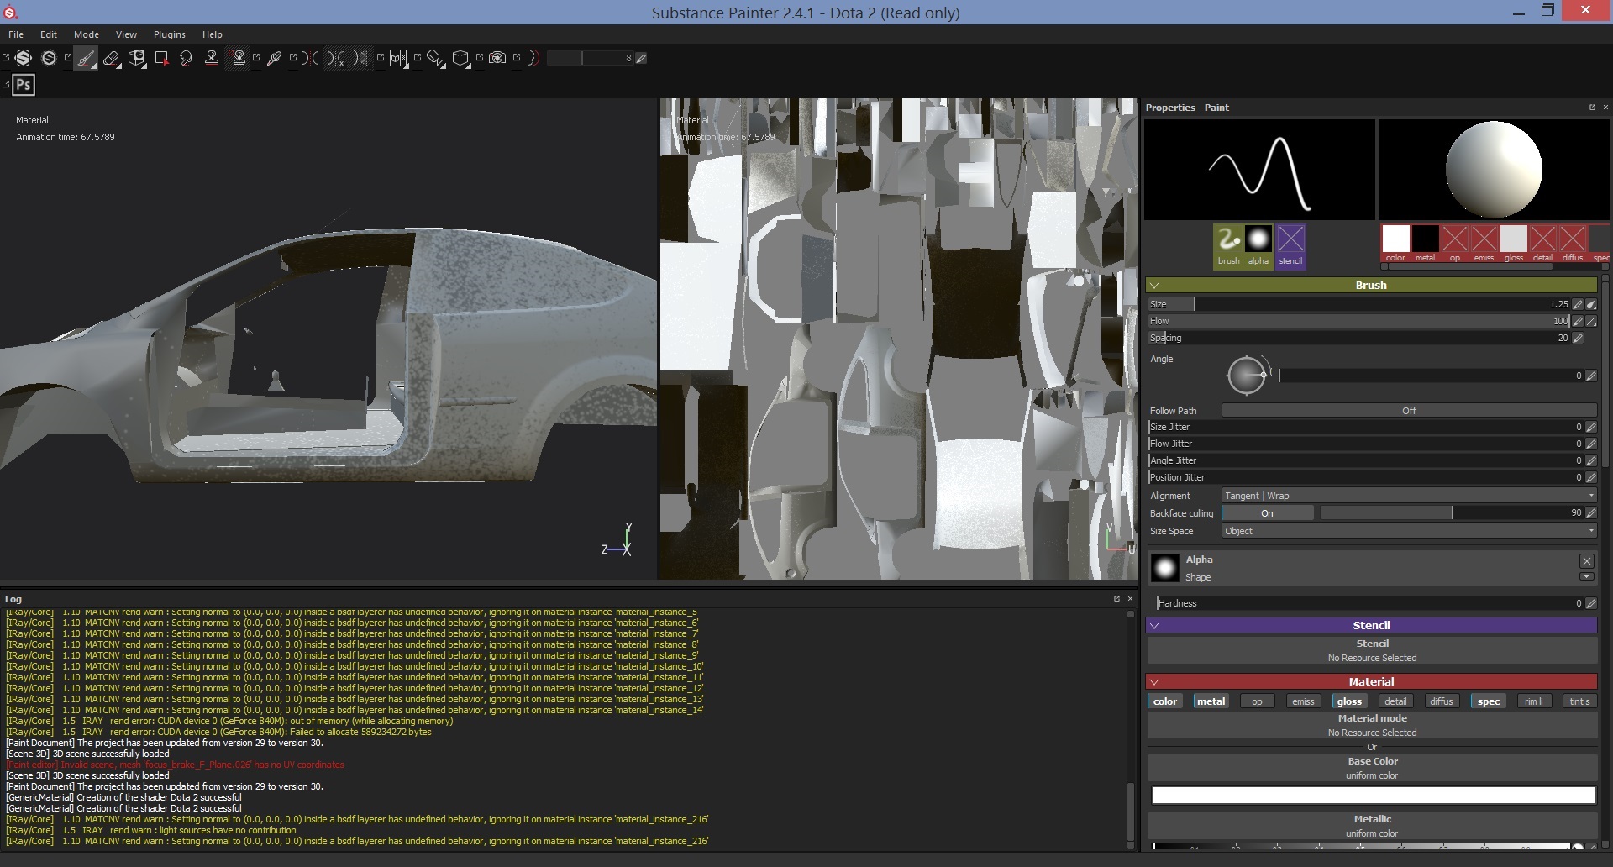Select the Smudge tool
The image size is (1613, 867).
187,58
